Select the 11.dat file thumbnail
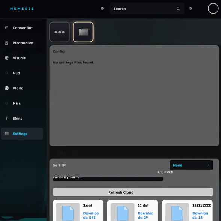This screenshot has width=221, height=221. click(123, 212)
